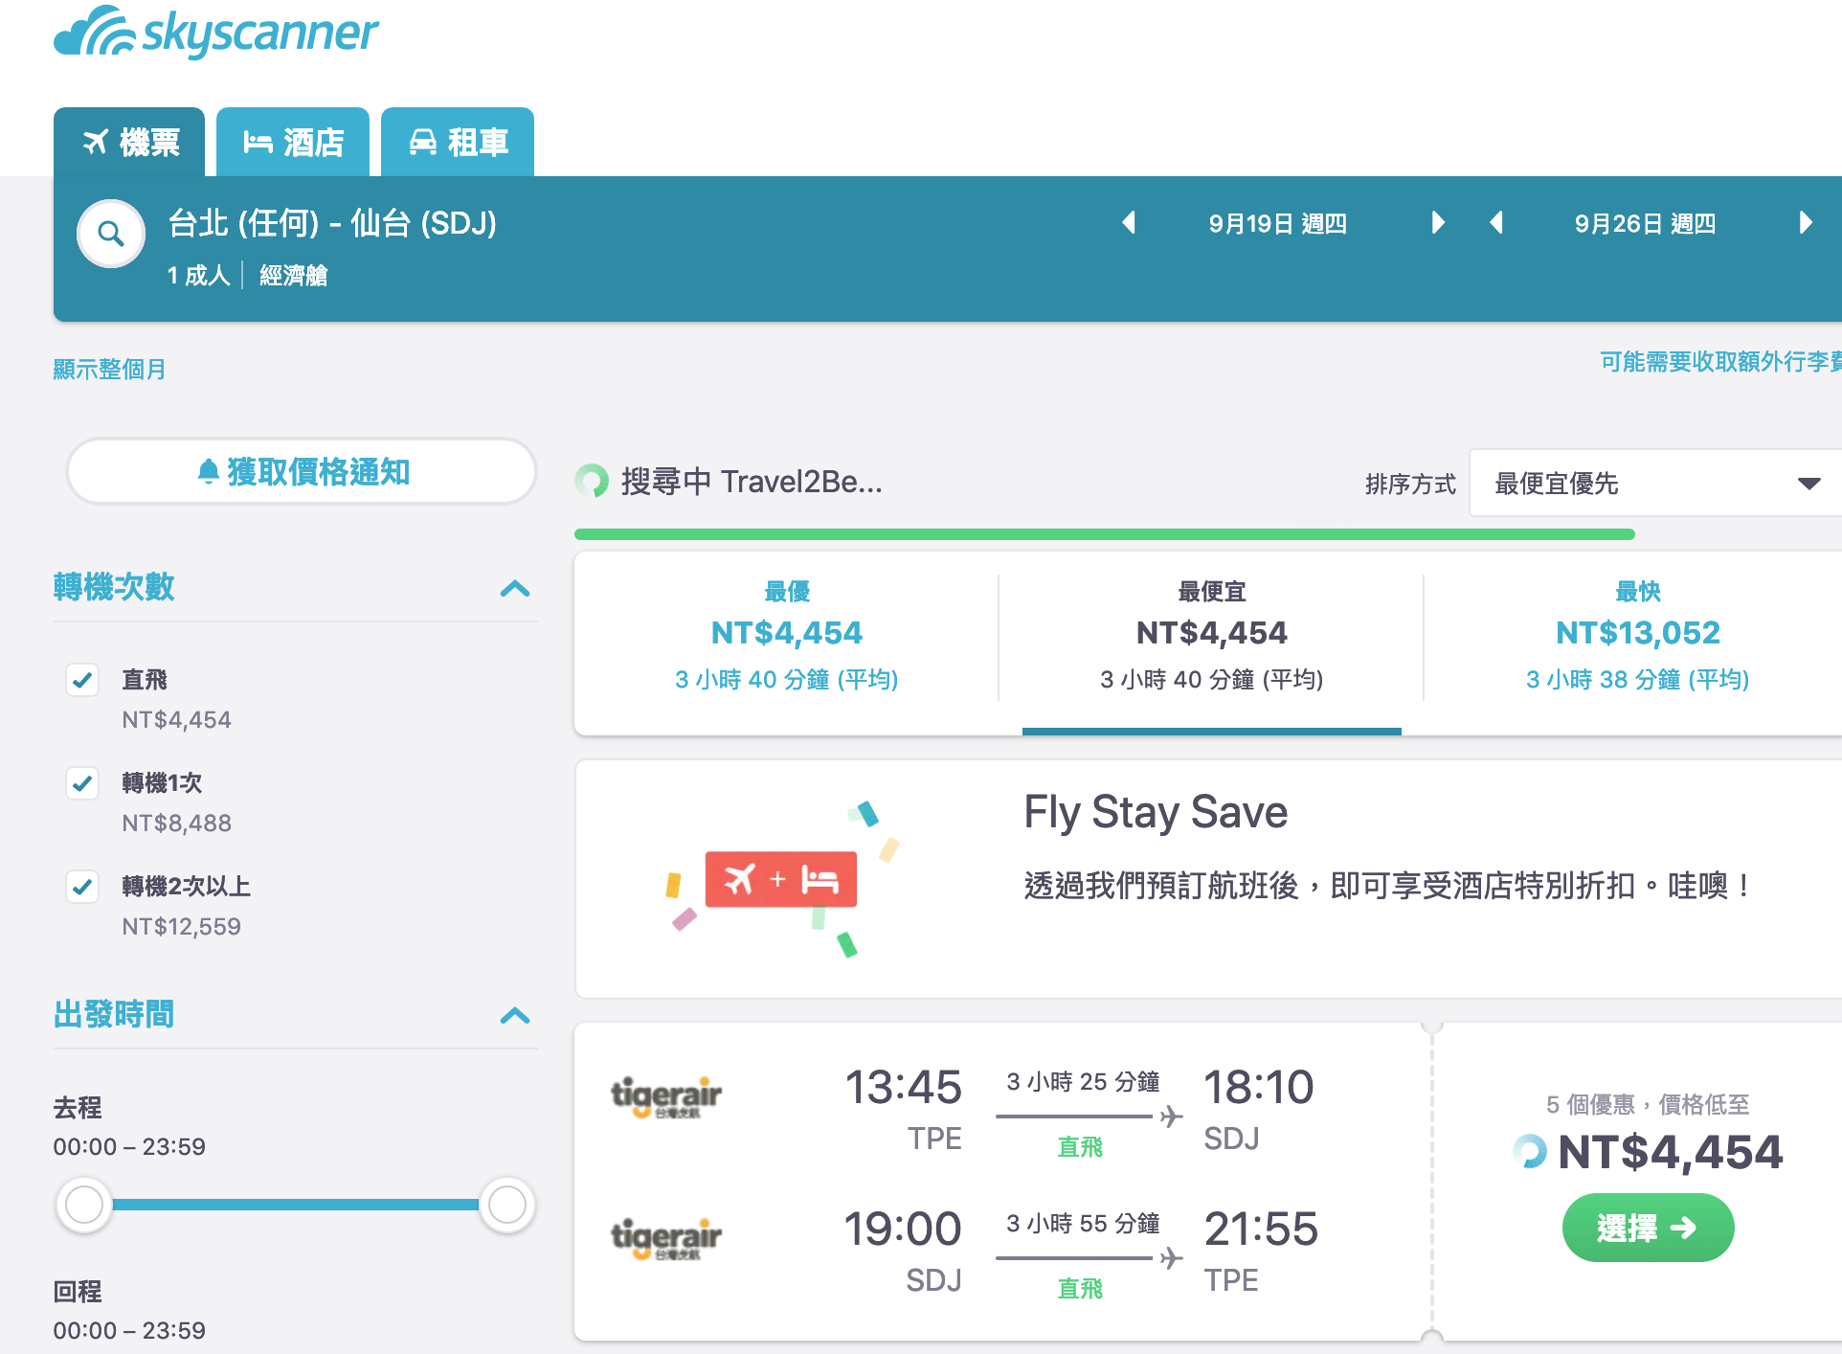This screenshot has width=1842, height=1354.
Task: Go to next return date arrow
Action: (1806, 223)
